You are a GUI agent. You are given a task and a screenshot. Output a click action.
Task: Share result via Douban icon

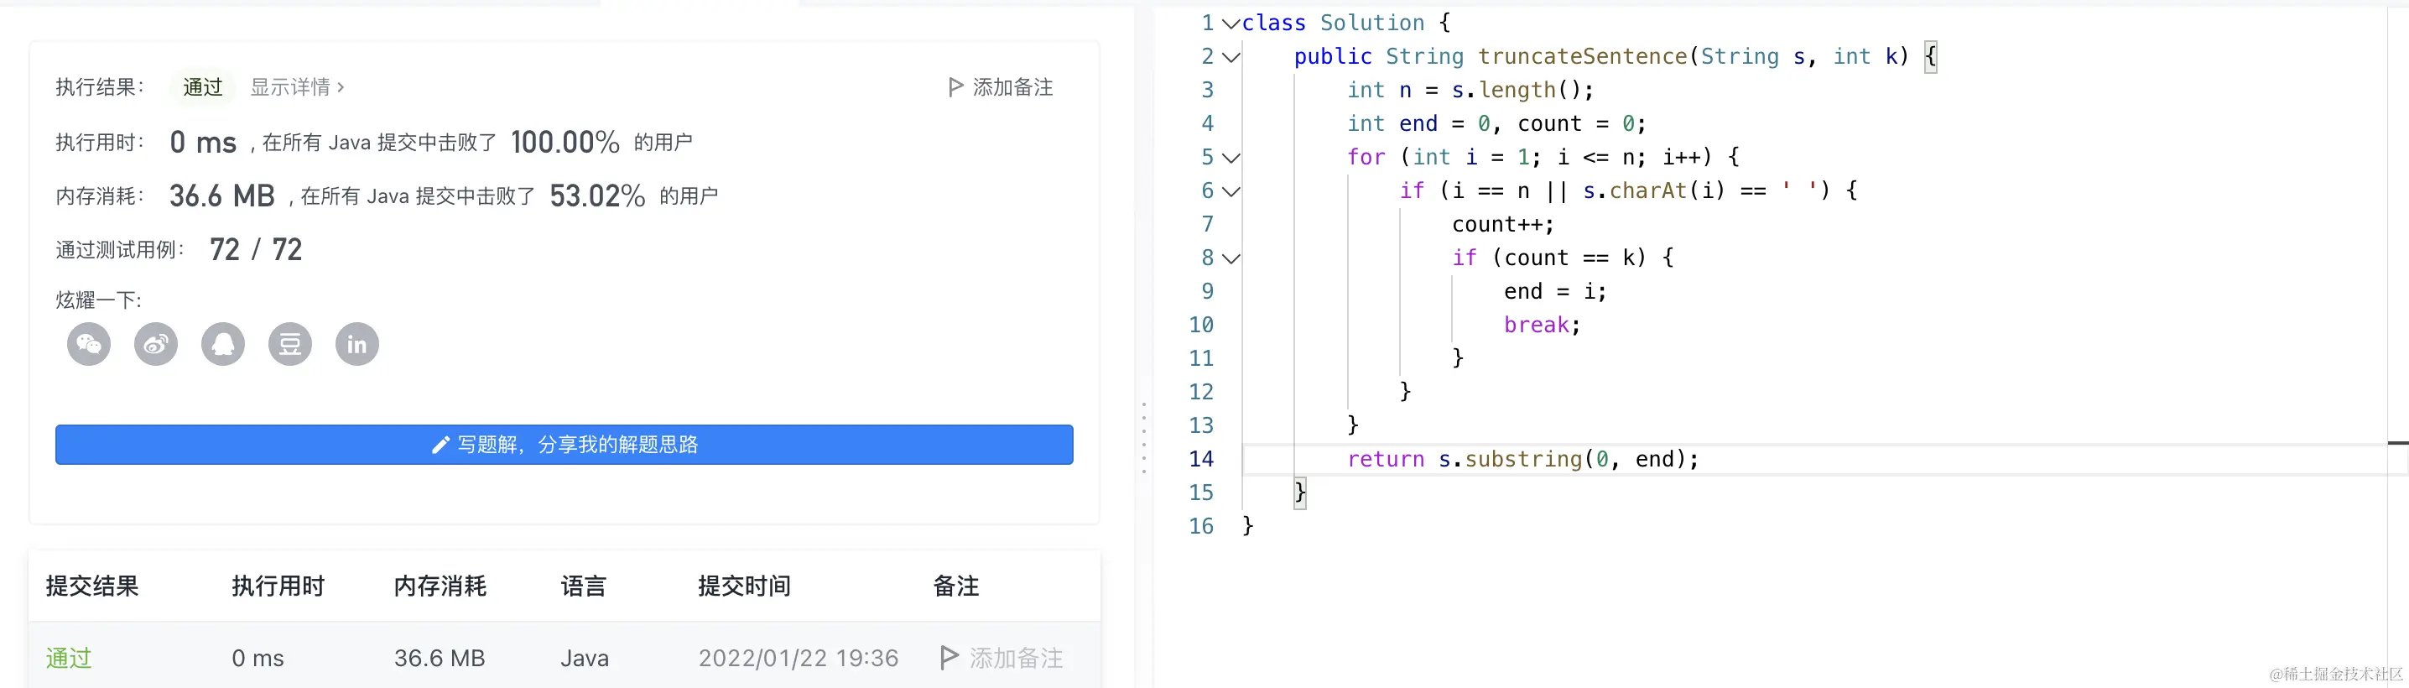tap(290, 345)
